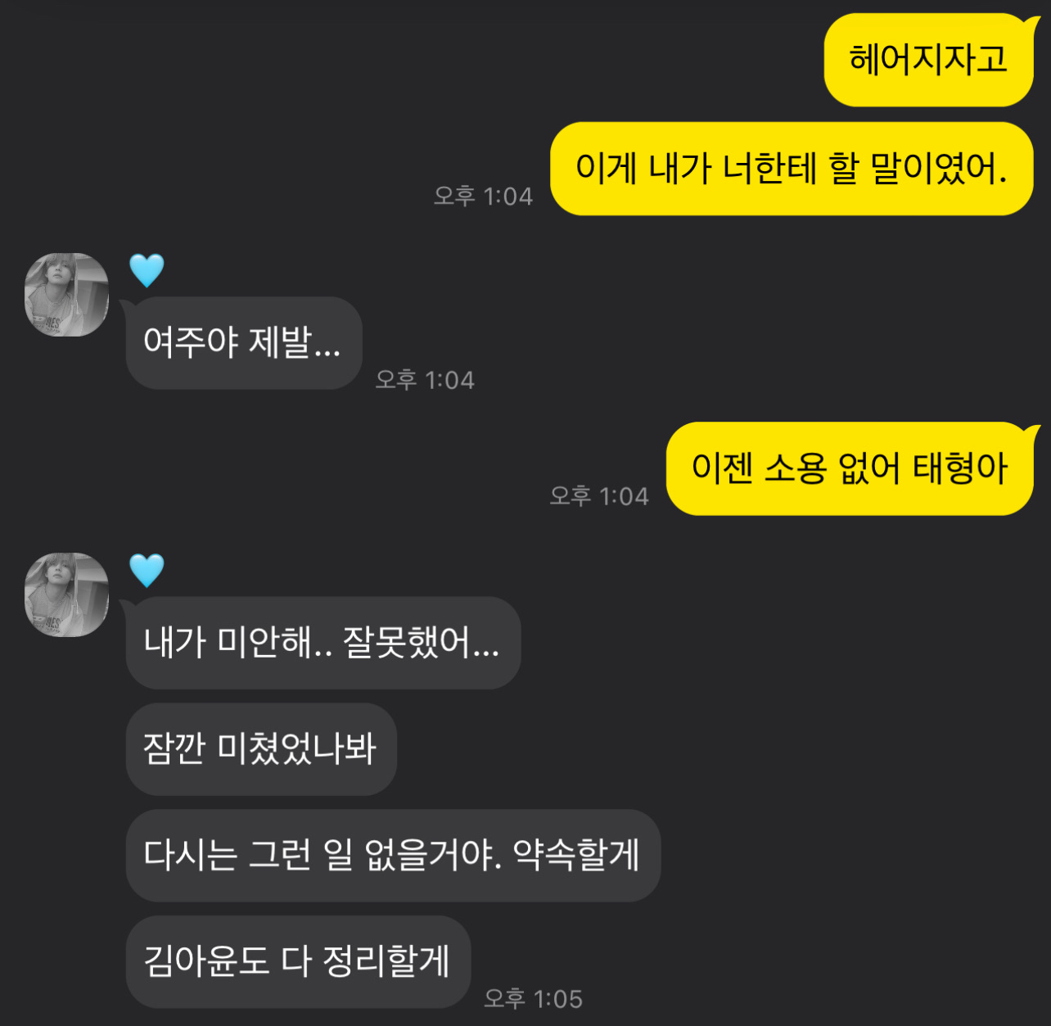The width and height of the screenshot is (1051, 1026).
Task: Click the name '김아윤도' in last message
Action: click(206, 960)
